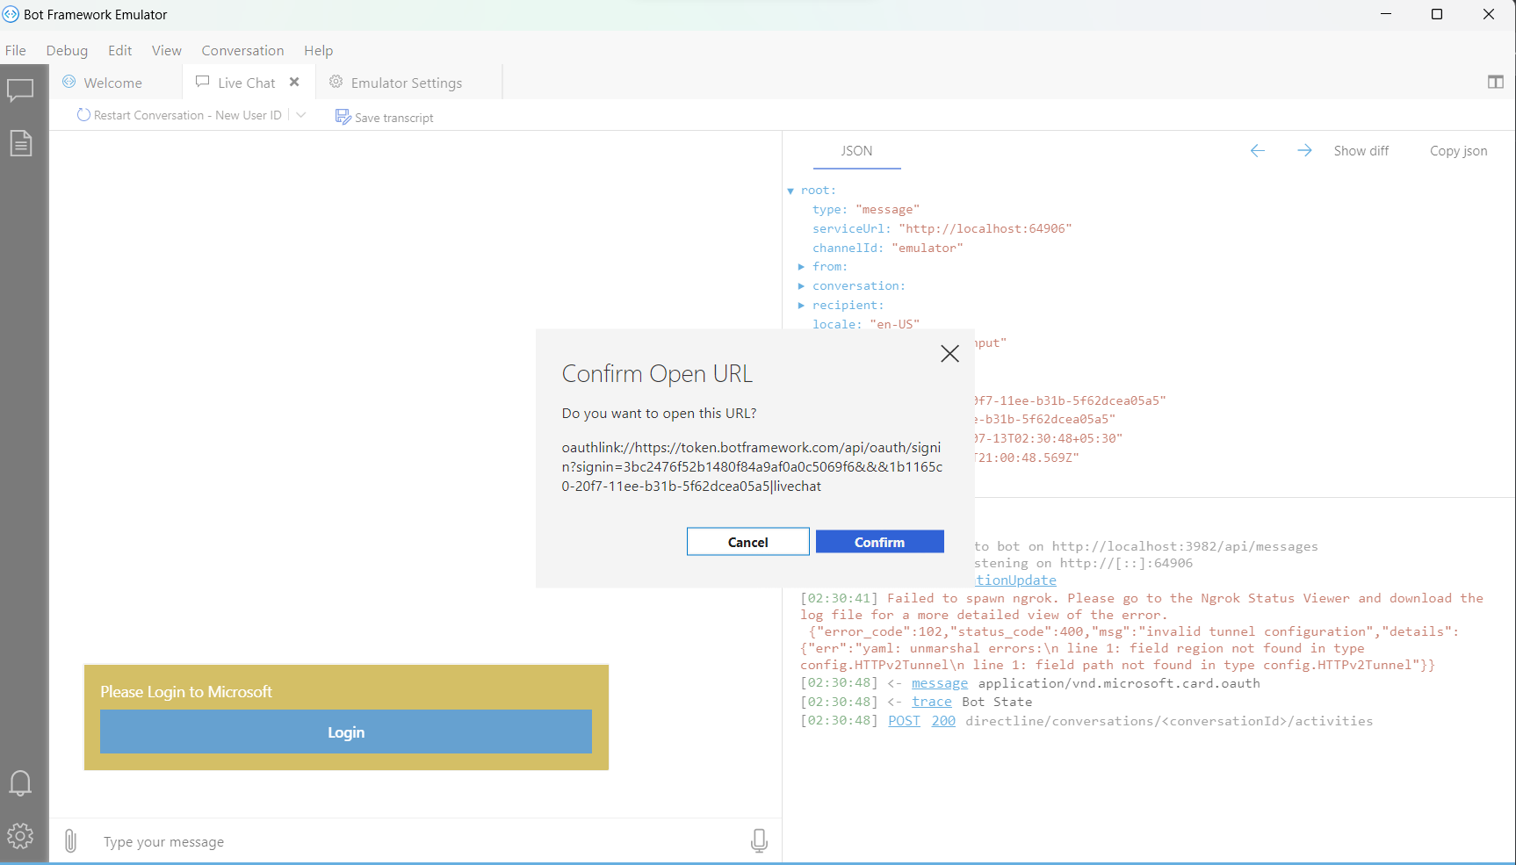Save the transcript using the save icon

pyautogui.click(x=343, y=115)
